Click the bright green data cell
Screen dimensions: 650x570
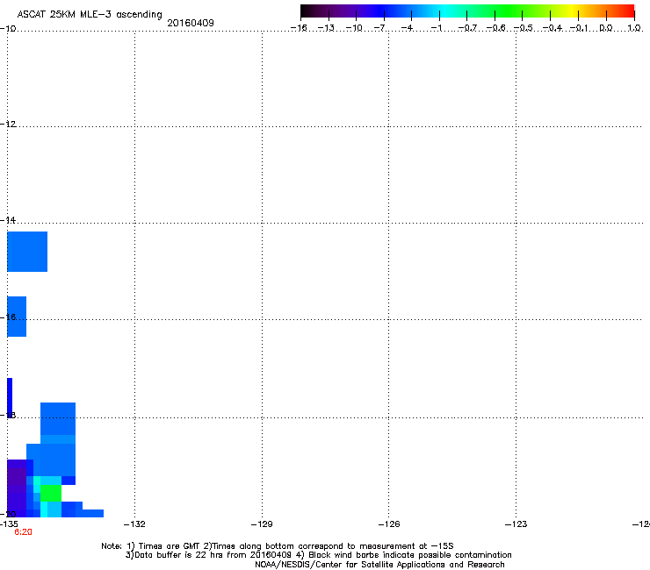click(x=51, y=493)
